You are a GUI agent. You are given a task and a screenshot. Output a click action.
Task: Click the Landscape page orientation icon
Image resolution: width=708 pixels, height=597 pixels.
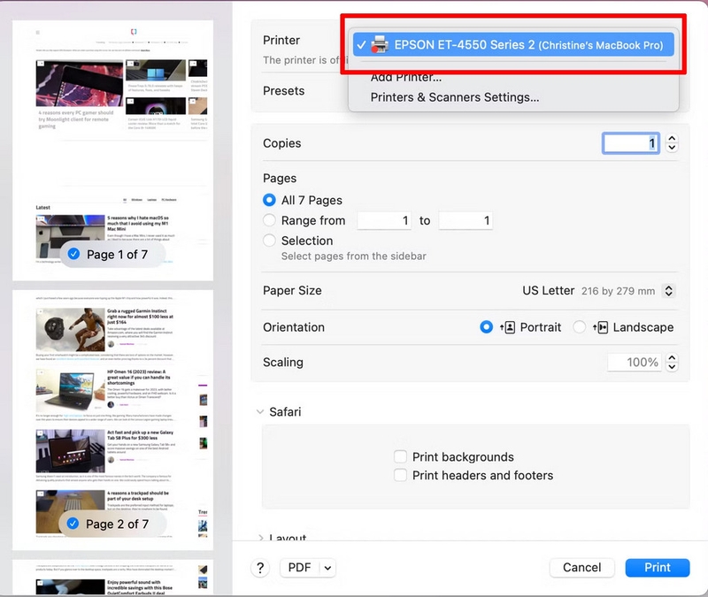[601, 327]
